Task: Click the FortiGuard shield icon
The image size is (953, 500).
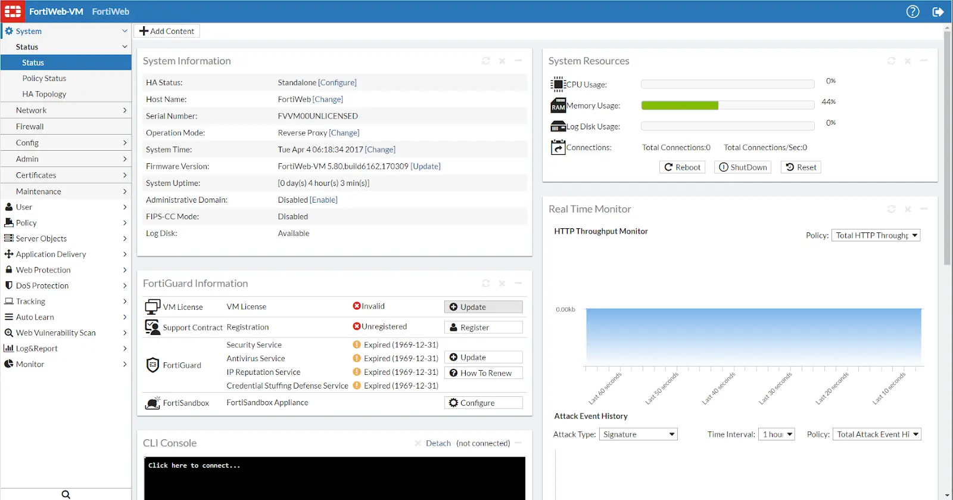Action: (x=152, y=365)
